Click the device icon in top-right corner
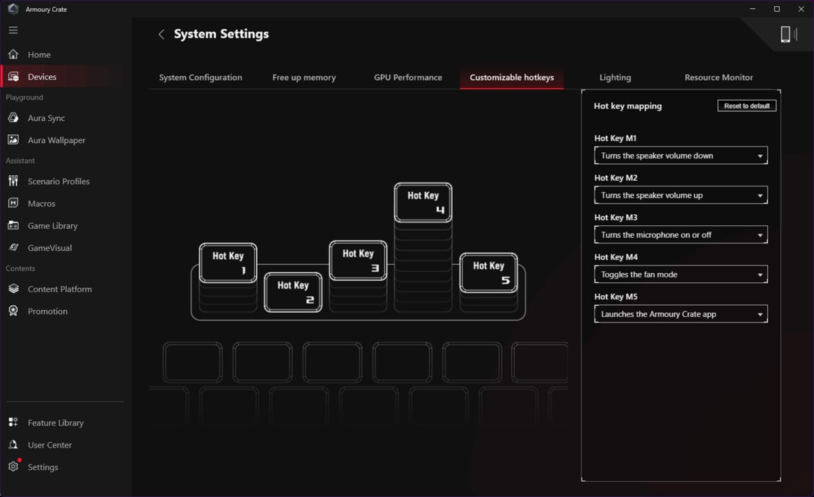This screenshot has width=814, height=497. coord(785,34)
